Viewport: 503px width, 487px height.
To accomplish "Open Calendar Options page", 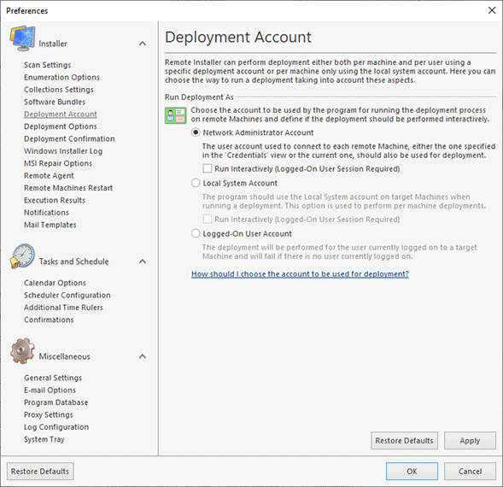I will tap(55, 283).
